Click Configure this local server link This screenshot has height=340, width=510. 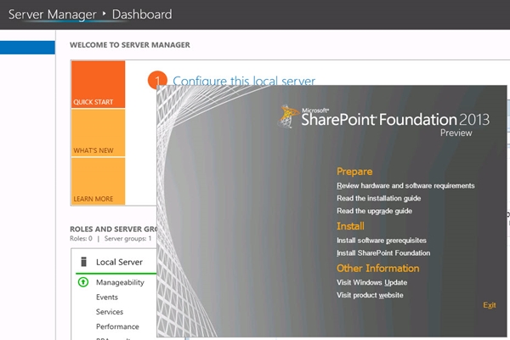(244, 81)
